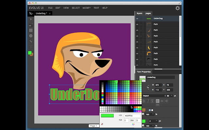Open the FILE menu
209x130 pixels.
click(50, 8)
